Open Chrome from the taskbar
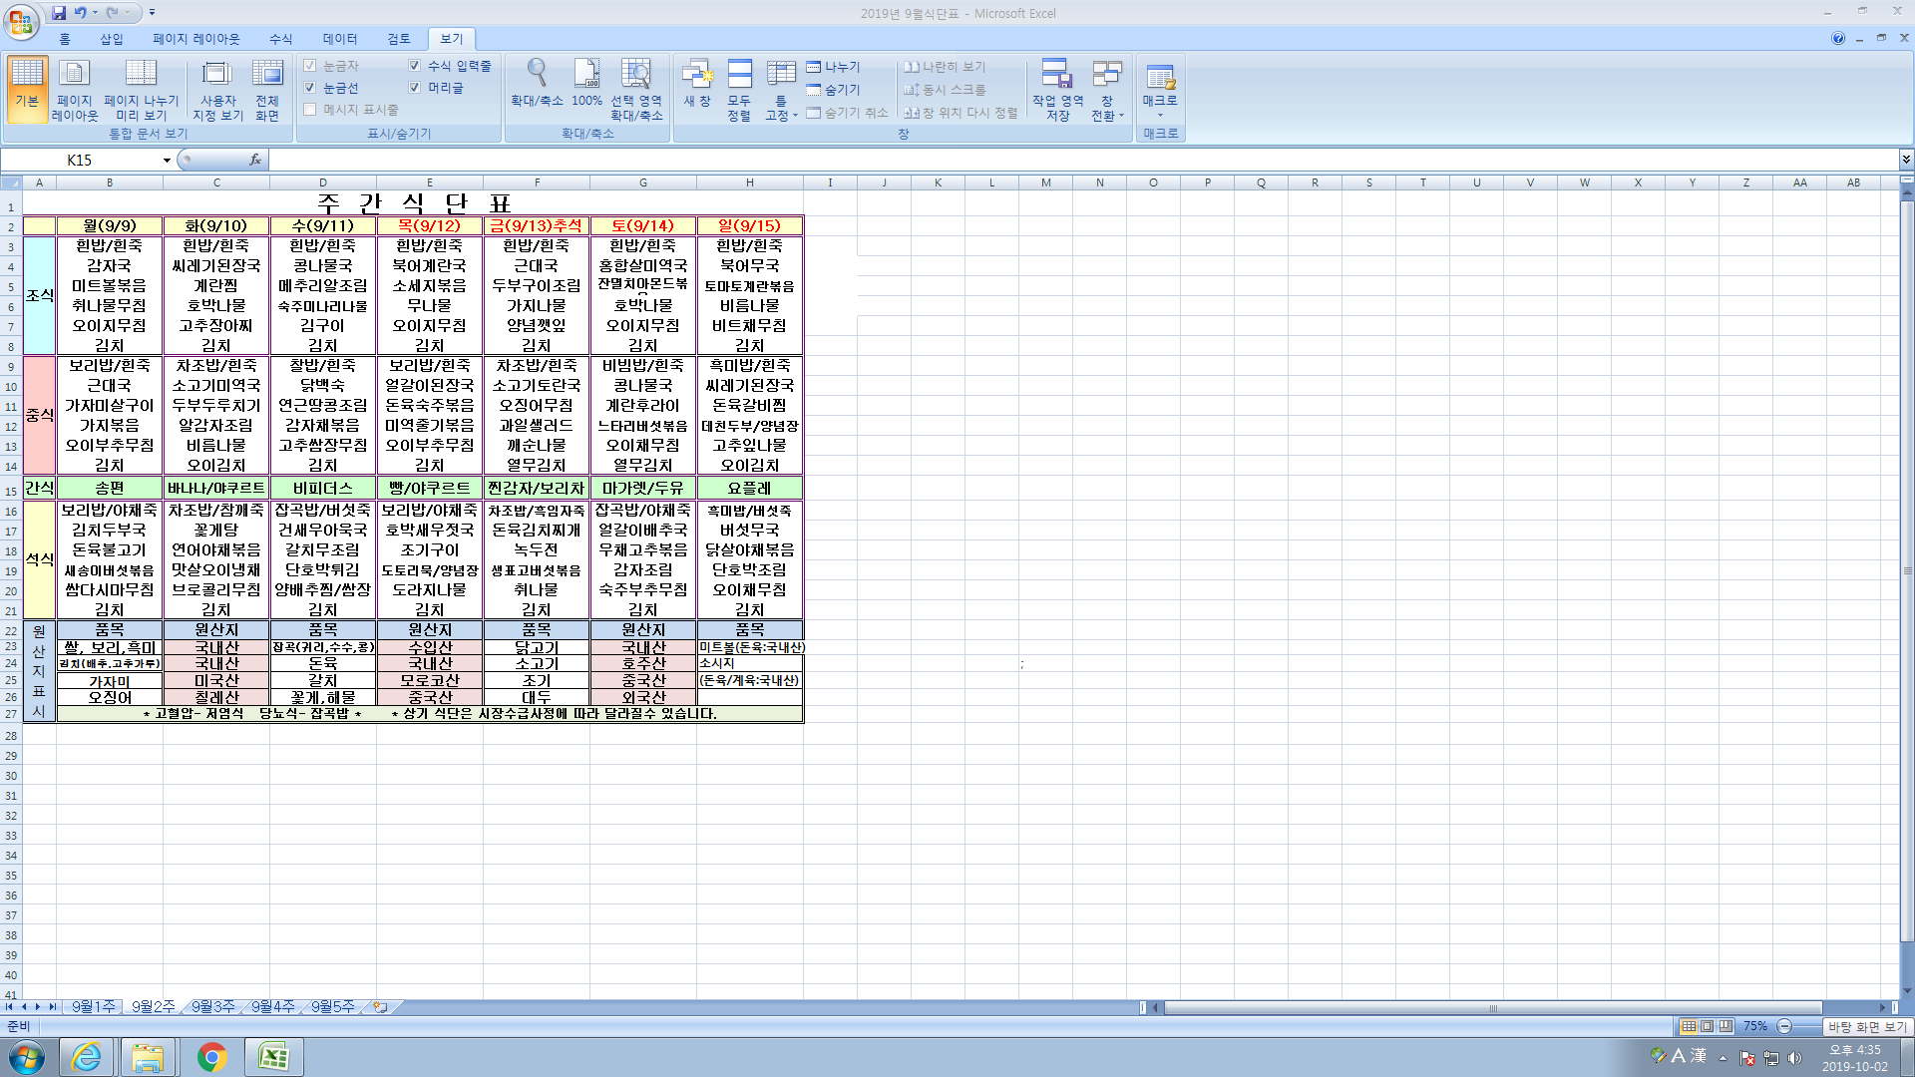1915x1077 pixels. [211, 1057]
